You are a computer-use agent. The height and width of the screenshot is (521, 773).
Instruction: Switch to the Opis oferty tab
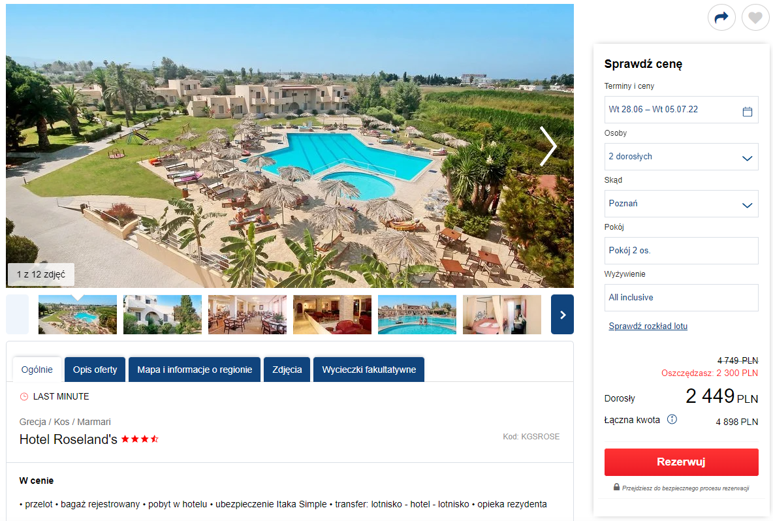95,370
